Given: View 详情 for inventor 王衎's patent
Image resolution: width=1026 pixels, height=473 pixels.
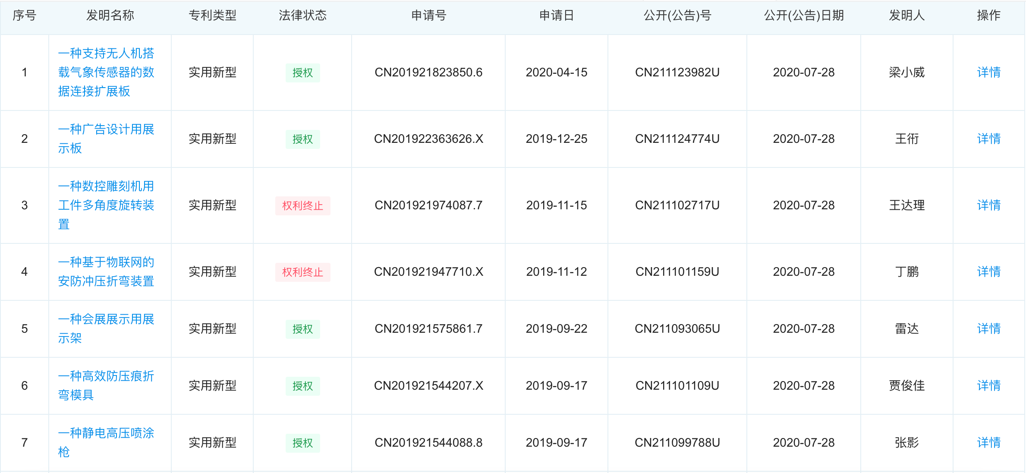Looking at the screenshot, I should [988, 139].
